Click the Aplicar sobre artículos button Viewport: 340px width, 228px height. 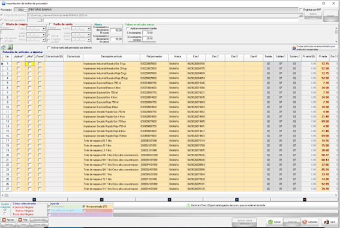(245, 222)
